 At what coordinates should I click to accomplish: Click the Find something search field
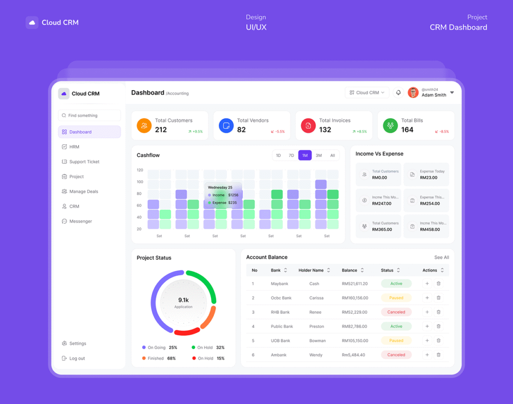(89, 116)
